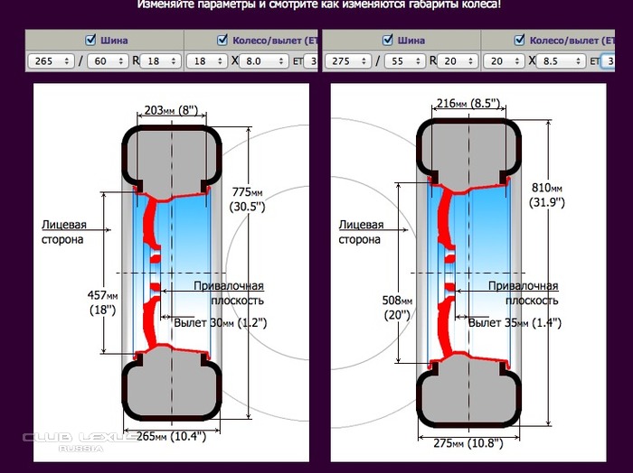Open the tire width 265 selector

coord(52,61)
